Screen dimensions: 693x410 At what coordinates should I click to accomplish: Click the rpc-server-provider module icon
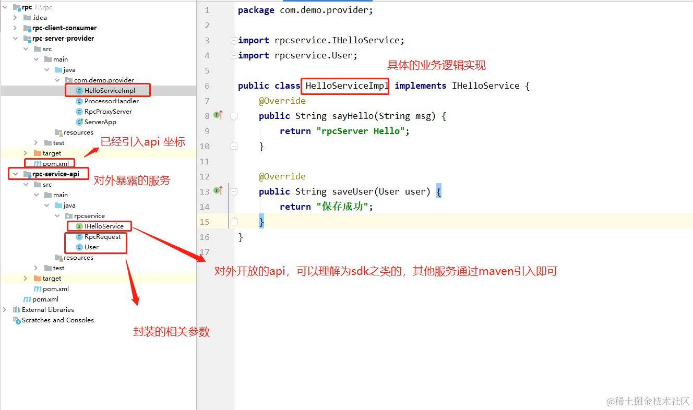27,39
